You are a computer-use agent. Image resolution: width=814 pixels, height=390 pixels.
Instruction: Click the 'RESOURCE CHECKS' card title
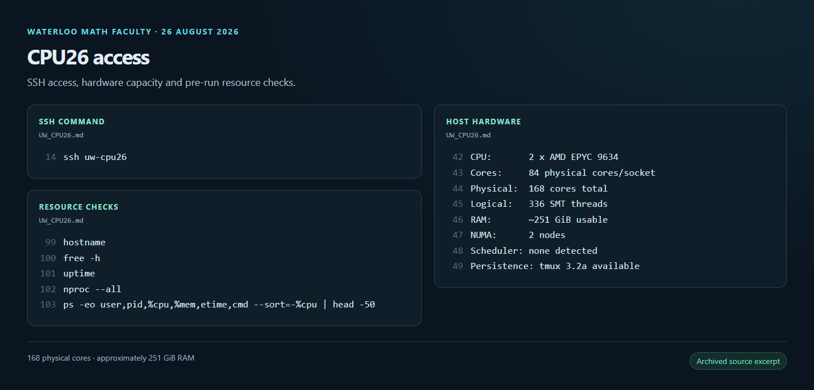79,207
